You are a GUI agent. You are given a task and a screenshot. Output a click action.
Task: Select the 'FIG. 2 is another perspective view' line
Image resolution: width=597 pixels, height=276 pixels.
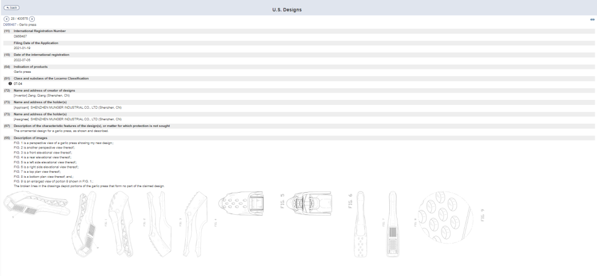coord(44,147)
